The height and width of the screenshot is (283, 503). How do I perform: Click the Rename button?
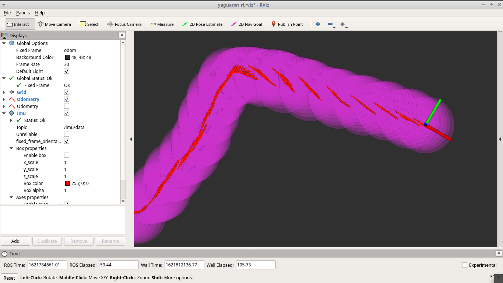pyautogui.click(x=110, y=241)
